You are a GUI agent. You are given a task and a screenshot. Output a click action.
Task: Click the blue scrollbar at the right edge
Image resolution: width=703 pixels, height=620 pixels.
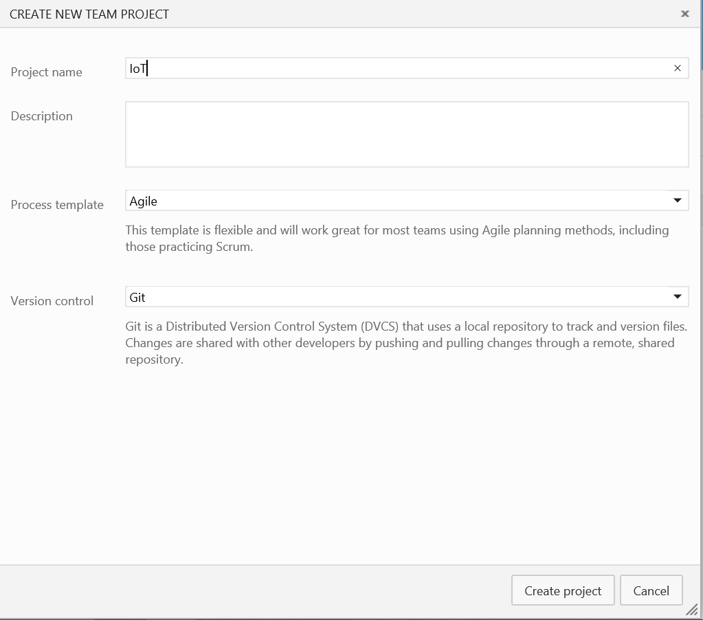701,34
